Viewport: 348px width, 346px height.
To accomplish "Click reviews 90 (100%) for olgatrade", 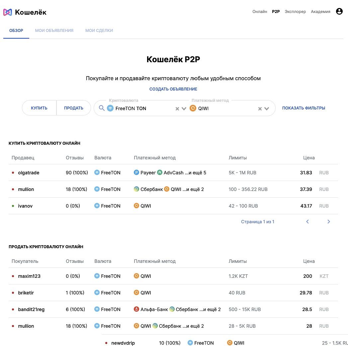I will (77, 173).
